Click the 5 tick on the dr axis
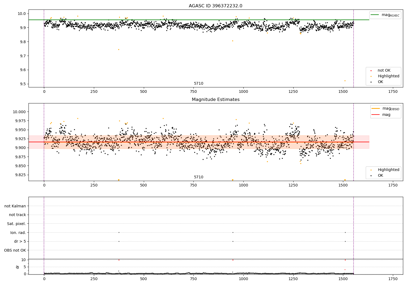The height and width of the screenshot is (285, 407). [x=25, y=267]
